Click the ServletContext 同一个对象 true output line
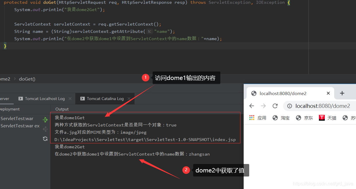Viewport: 356px width, 189px height. [116, 125]
